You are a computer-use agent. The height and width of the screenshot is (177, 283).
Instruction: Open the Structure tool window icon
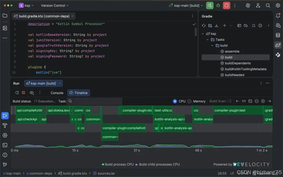coord(5,28)
